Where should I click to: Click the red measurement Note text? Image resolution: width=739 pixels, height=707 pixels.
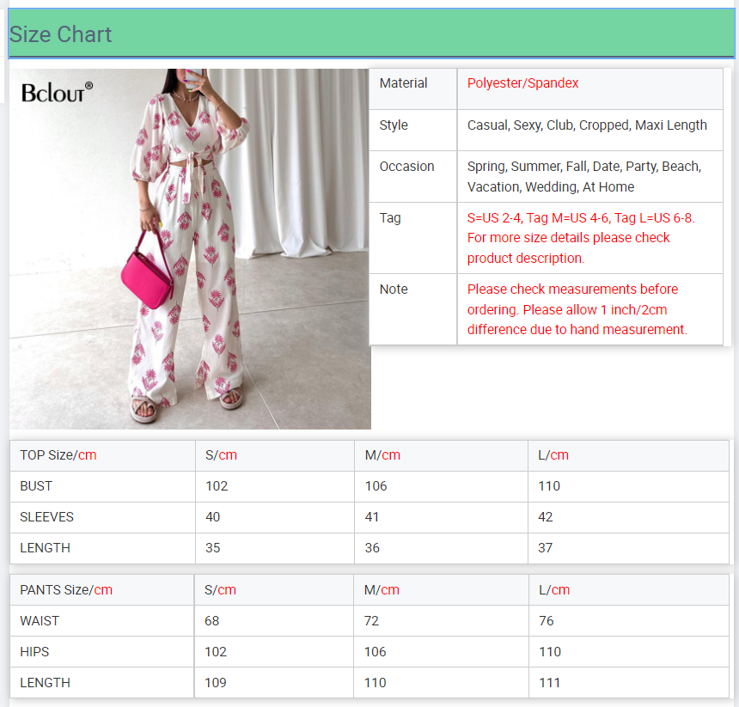(577, 309)
